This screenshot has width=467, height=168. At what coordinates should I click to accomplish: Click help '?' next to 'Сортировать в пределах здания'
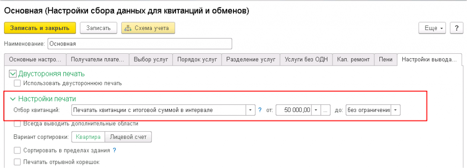[114, 150]
